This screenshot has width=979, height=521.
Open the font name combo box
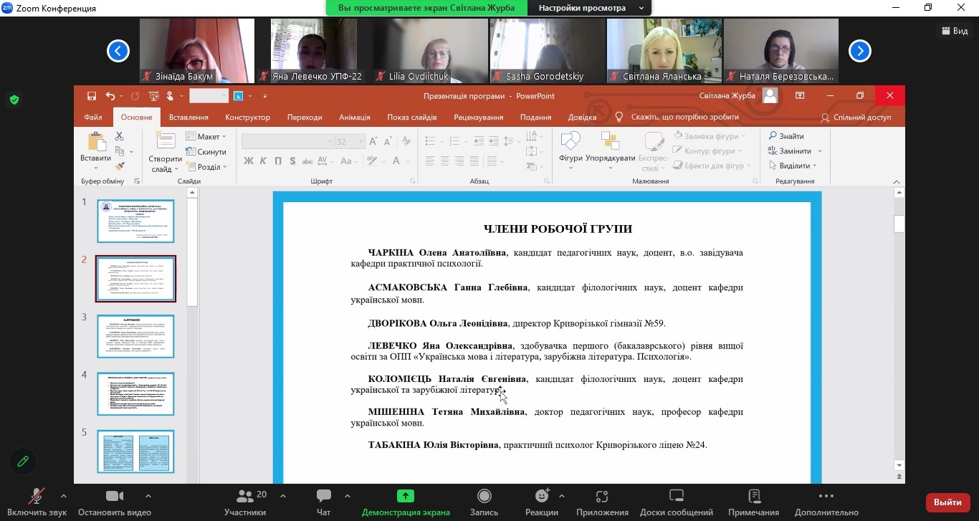(x=288, y=142)
